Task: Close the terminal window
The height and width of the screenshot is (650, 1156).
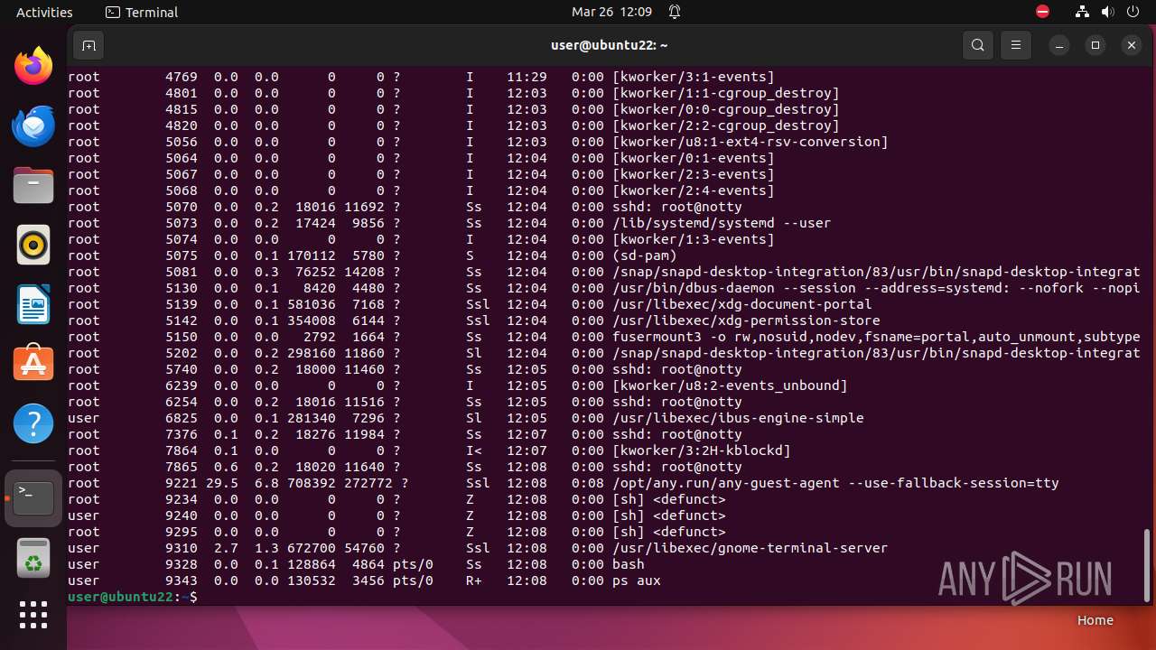Action: click(x=1132, y=45)
